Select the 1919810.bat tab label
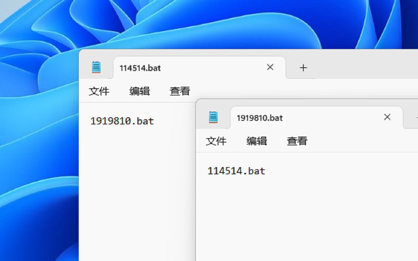Viewport: 418px width, 261px height. pyautogui.click(x=259, y=118)
